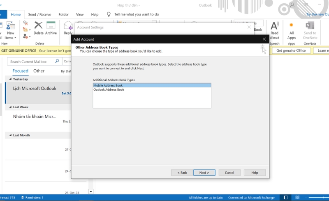Screen dimensions: 329x201
Task: Click the zoom slider in status bar
Action: point(318,197)
